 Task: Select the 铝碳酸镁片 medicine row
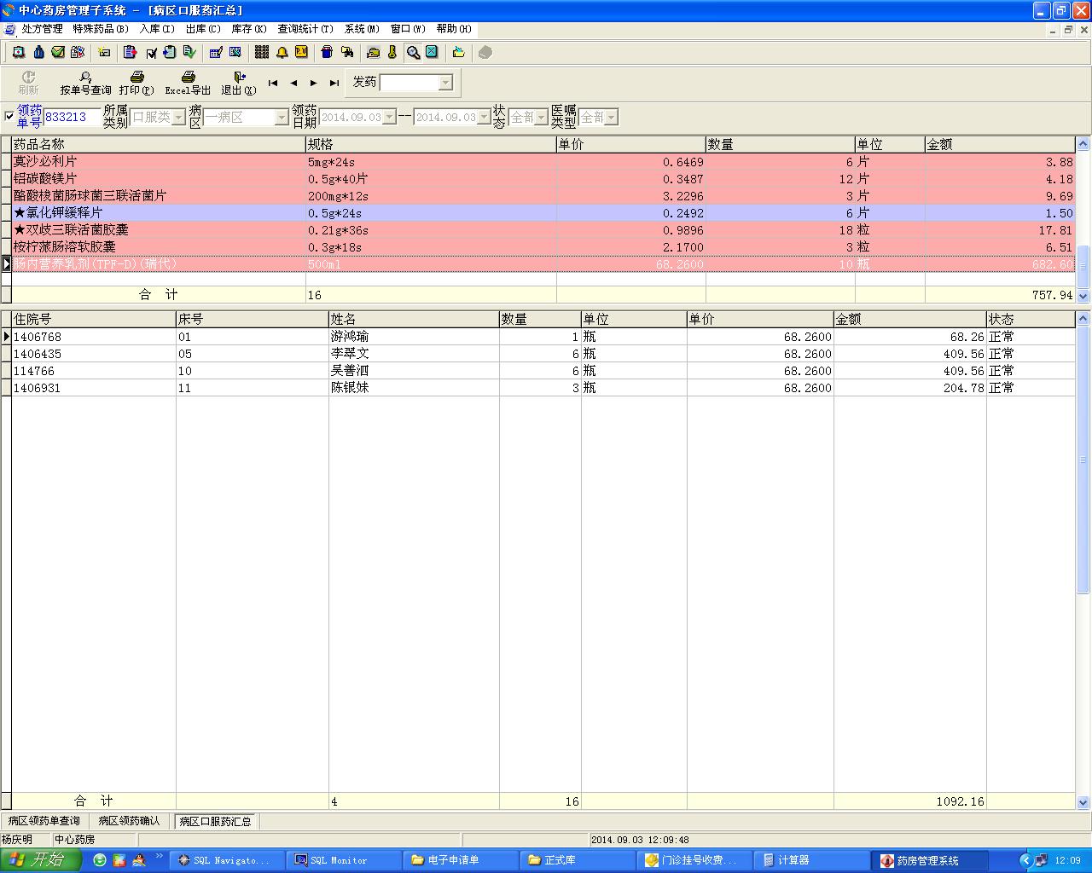543,179
